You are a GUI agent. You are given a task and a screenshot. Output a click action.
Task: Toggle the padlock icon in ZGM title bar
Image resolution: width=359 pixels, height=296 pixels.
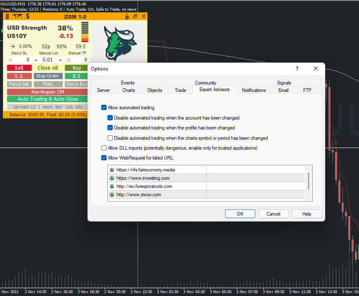click(127, 16)
